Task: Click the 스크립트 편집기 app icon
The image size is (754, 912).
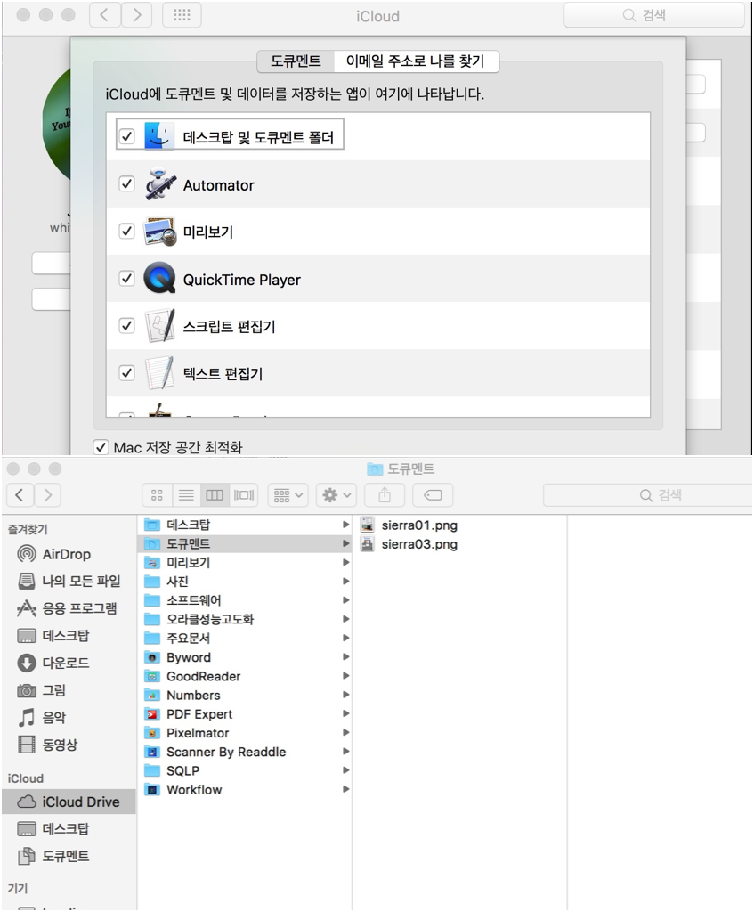Action: pyautogui.click(x=160, y=326)
